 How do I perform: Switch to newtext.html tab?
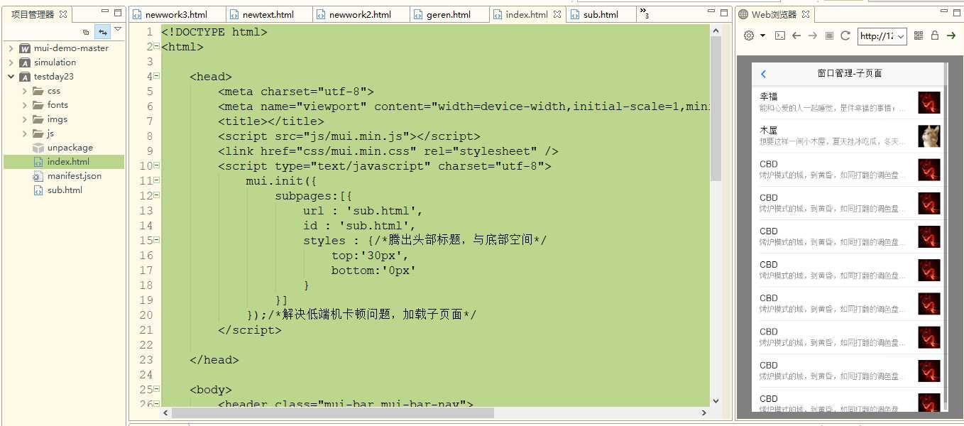tap(268, 14)
